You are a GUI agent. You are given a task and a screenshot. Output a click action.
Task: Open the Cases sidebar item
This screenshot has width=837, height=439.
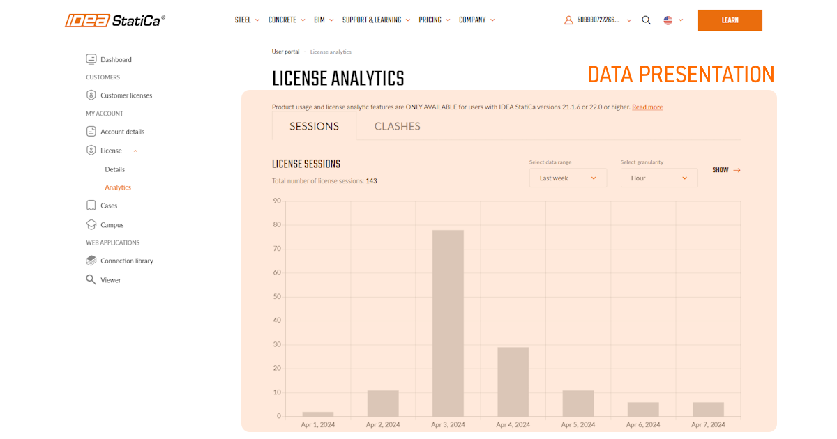(109, 206)
